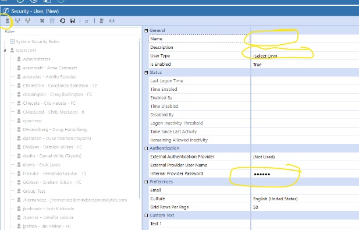Click the Email value field
359x230 pixels.
pyautogui.click(x=305, y=190)
